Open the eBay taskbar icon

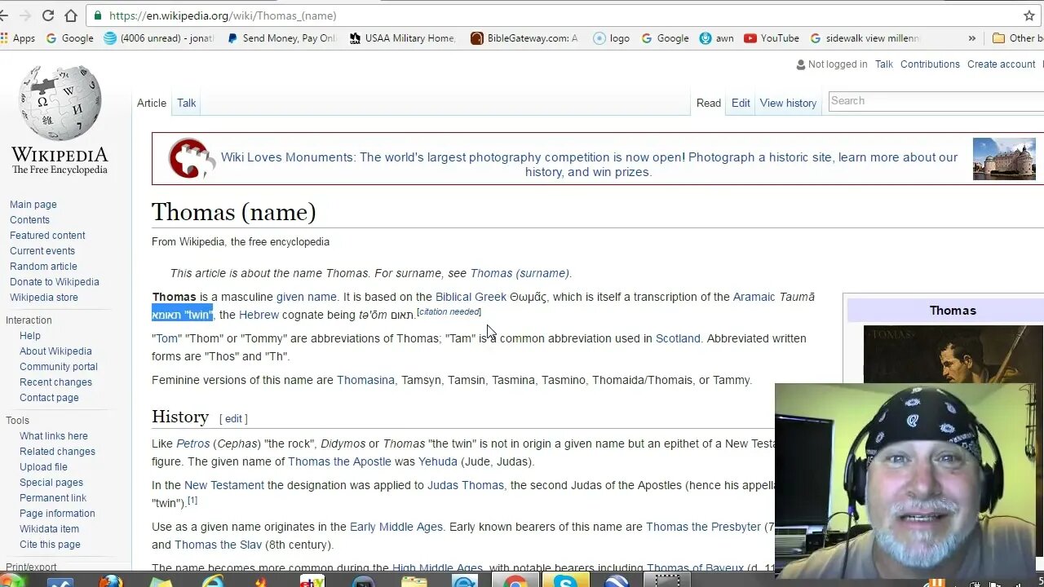[x=312, y=581]
